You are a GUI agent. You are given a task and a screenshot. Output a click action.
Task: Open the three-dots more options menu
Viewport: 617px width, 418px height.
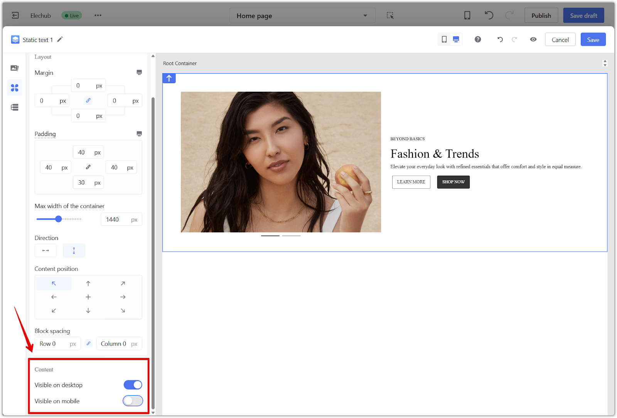pos(98,15)
